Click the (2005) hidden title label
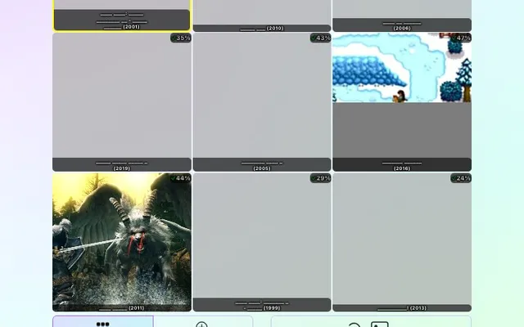 (x=262, y=165)
